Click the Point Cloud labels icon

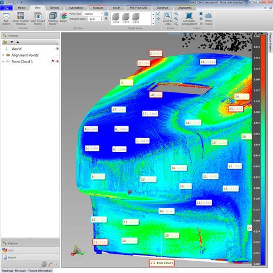(209, 19)
